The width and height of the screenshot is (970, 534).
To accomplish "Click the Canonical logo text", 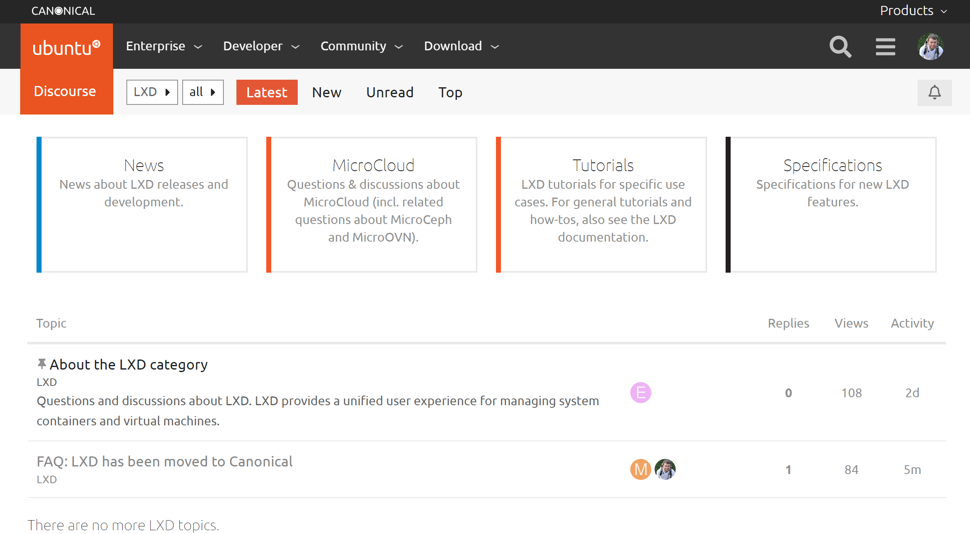I will click(63, 11).
